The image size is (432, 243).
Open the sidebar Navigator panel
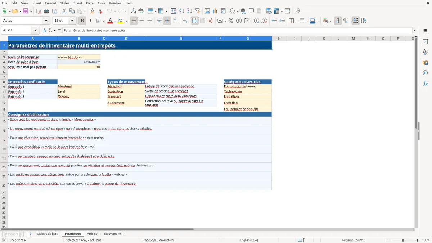coord(425,73)
